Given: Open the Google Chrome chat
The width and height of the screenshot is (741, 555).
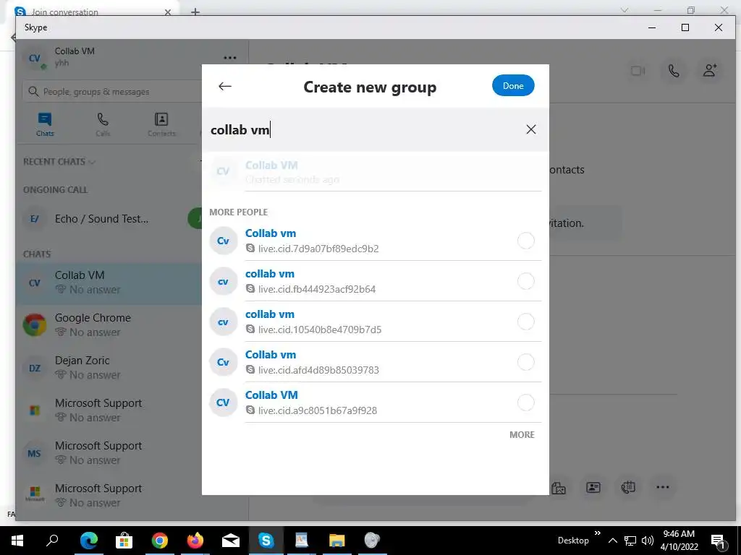Looking at the screenshot, I should coord(109,325).
